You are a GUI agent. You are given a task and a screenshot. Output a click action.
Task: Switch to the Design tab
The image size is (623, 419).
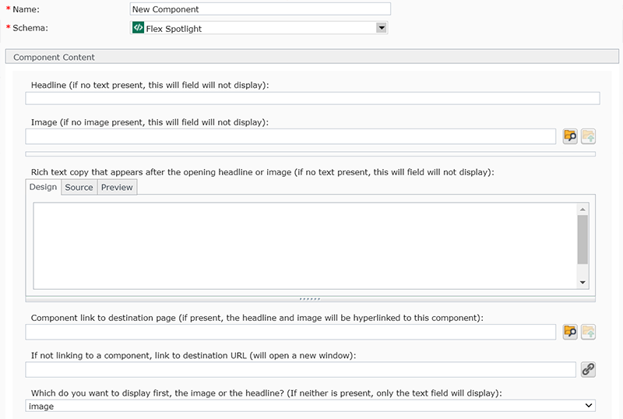click(44, 187)
